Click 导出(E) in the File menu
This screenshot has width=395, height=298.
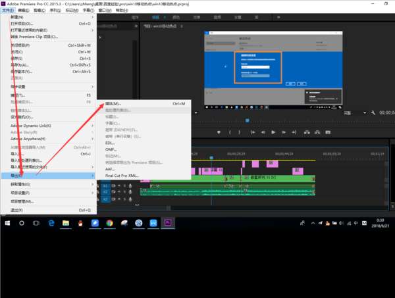pos(49,176)
